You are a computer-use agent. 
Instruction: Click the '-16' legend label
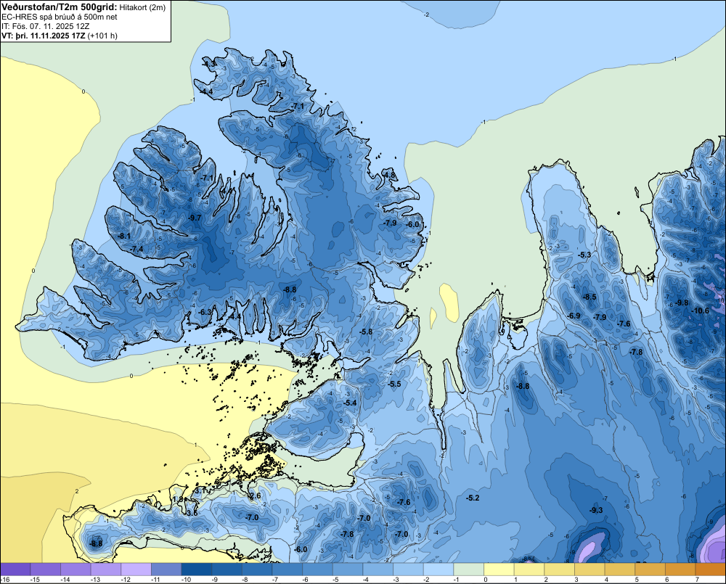[4, 580]
